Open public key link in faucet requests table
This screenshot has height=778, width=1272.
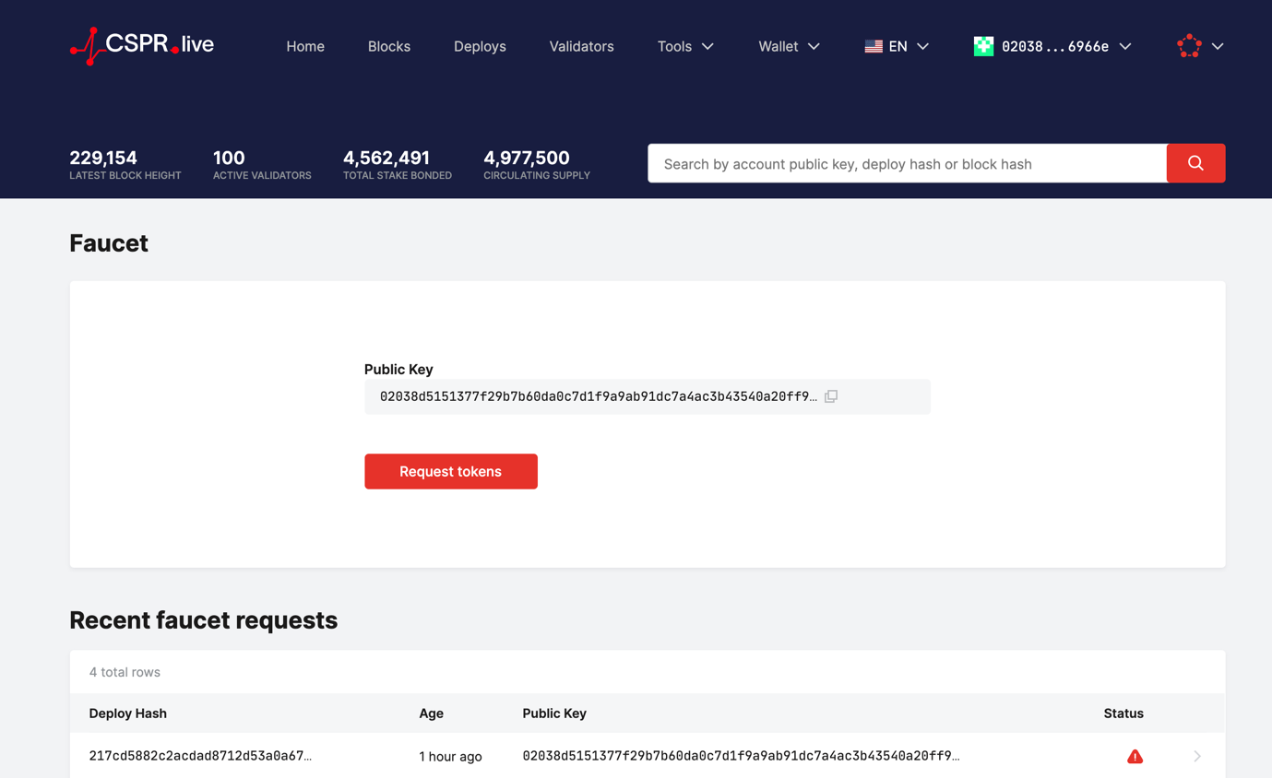tap(741, 756)
